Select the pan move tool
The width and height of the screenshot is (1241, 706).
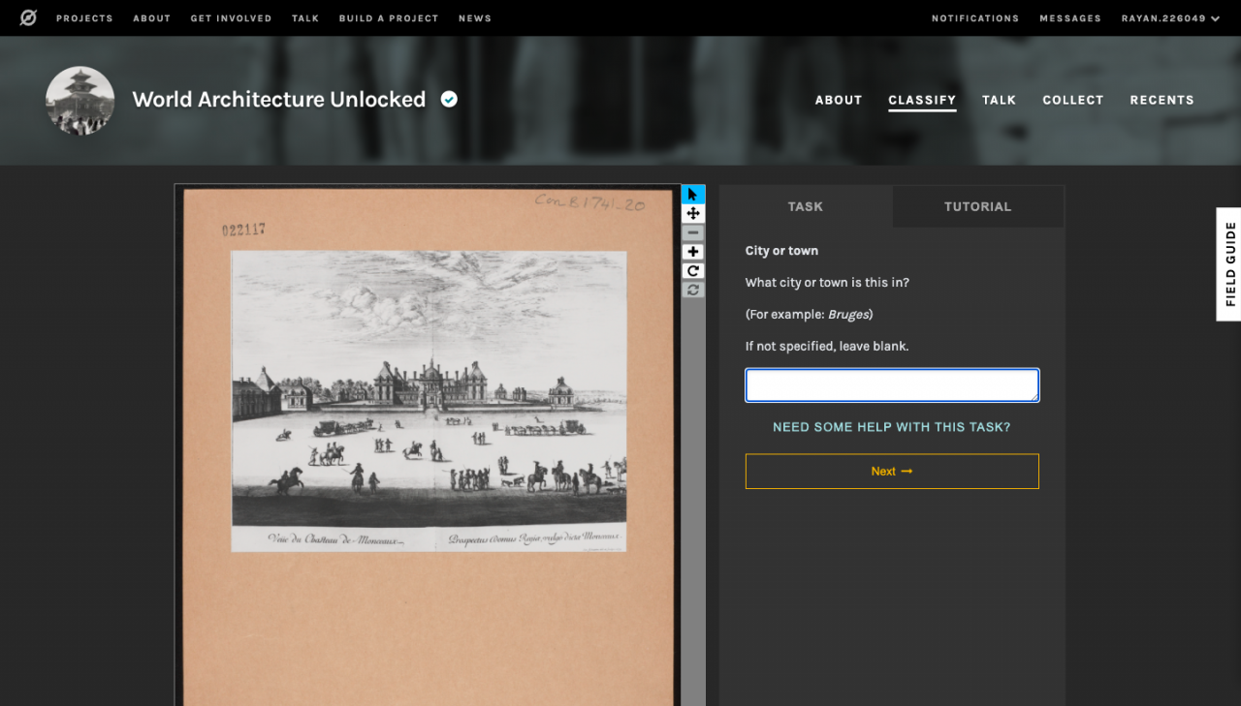[693, 214]
